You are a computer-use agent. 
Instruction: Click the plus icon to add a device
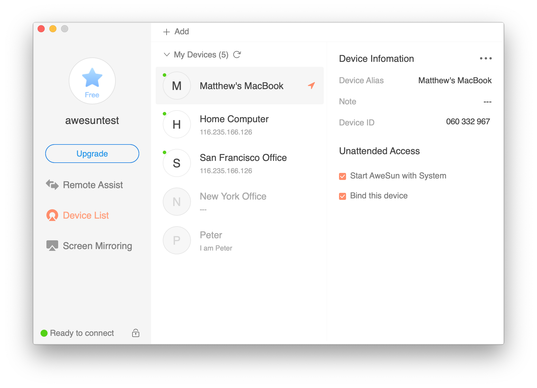pyautogui.click(x=167, y=31)
